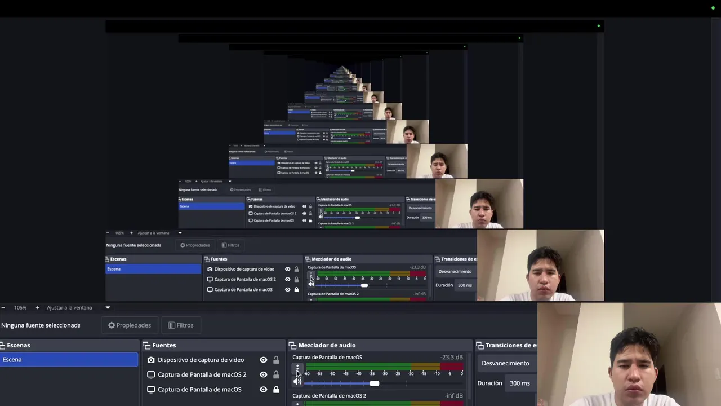Click the volume slider of Captura de Pantalla de macOS
Image resolution: width=721 pixels, height=406 pixels.
[x=383, y=383]
